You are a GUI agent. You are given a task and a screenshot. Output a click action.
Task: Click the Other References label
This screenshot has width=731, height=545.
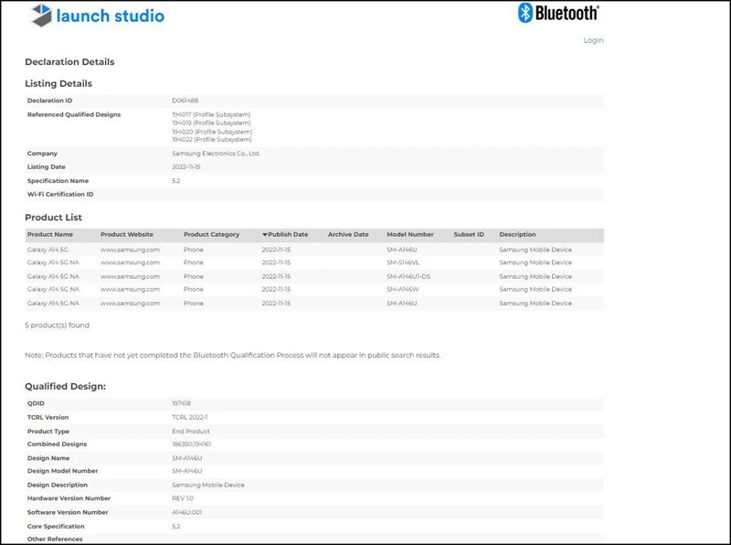(x=55, y=539)
